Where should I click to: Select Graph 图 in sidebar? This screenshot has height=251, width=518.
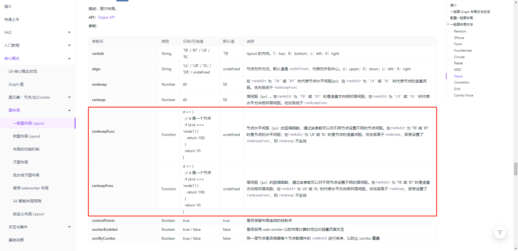[16, 84]
